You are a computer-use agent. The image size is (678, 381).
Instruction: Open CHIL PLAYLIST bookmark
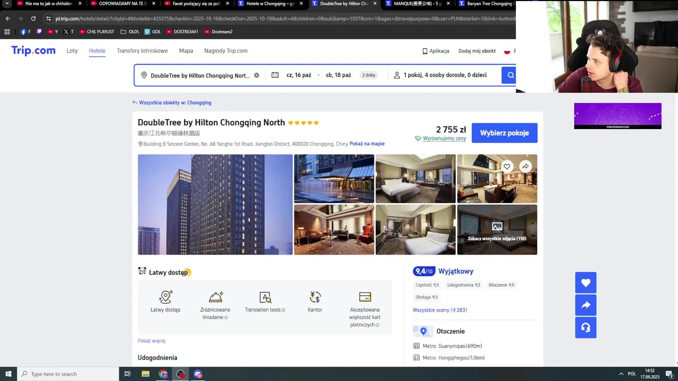pyautogui.click(x=97, y=32)
